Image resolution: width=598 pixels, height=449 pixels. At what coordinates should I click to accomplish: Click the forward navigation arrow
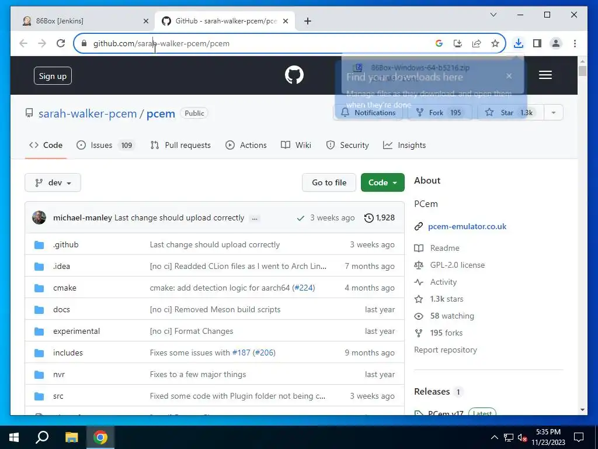(x=42, y=43)
